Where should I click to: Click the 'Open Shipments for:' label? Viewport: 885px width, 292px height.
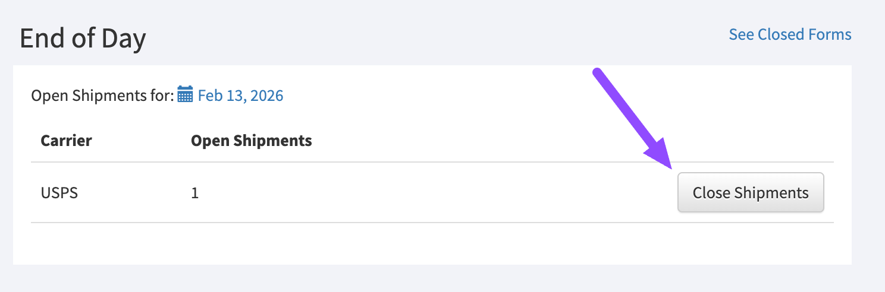102,95
